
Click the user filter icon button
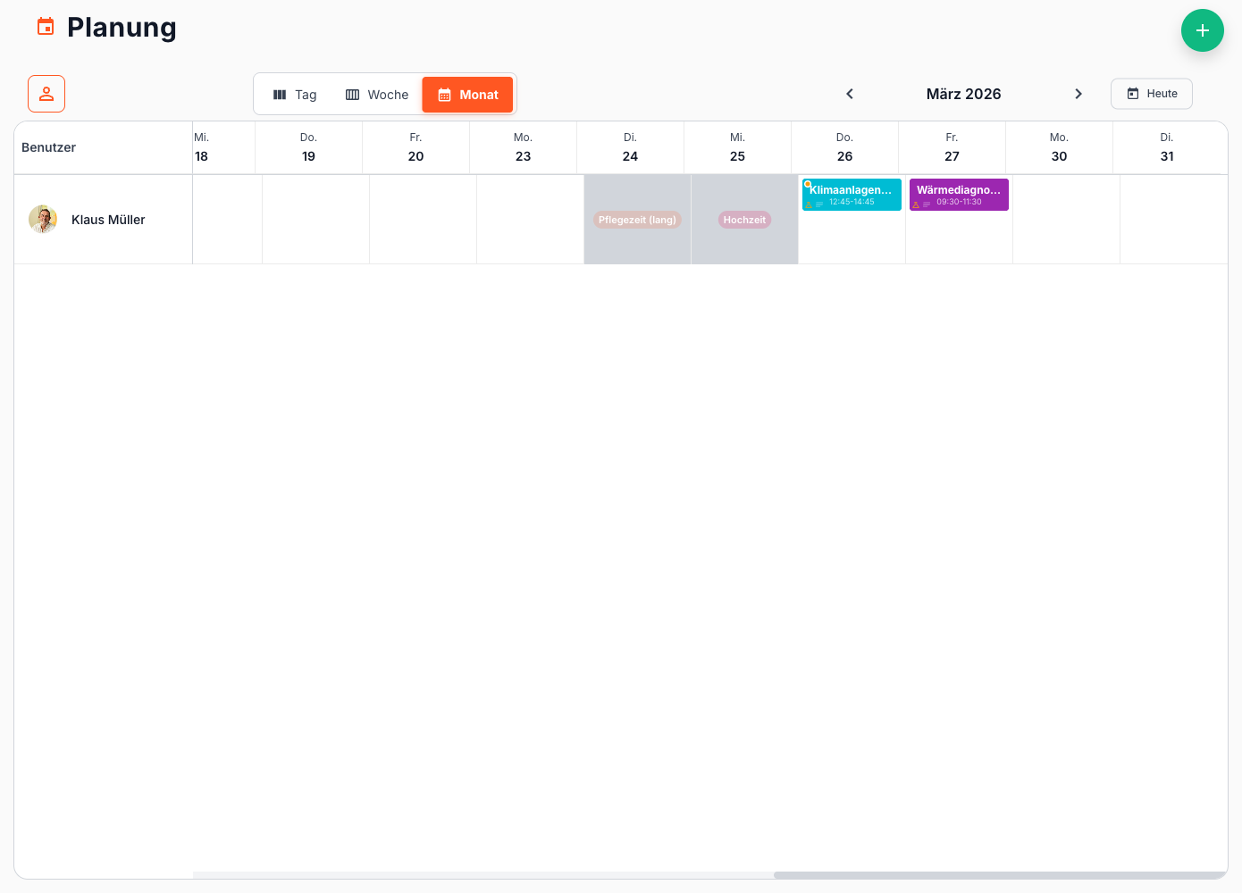(x=46, y=94)
